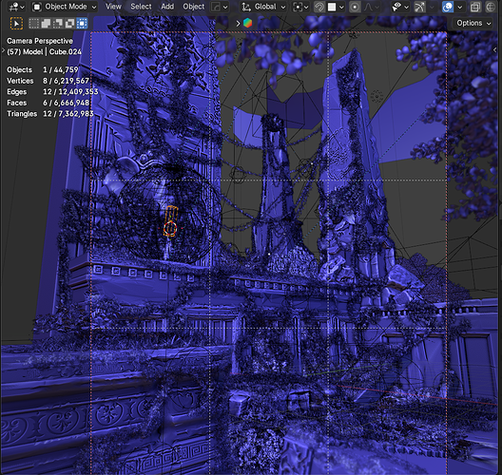Open the View menu
This screenshot has height=475, width=502.
113,7
